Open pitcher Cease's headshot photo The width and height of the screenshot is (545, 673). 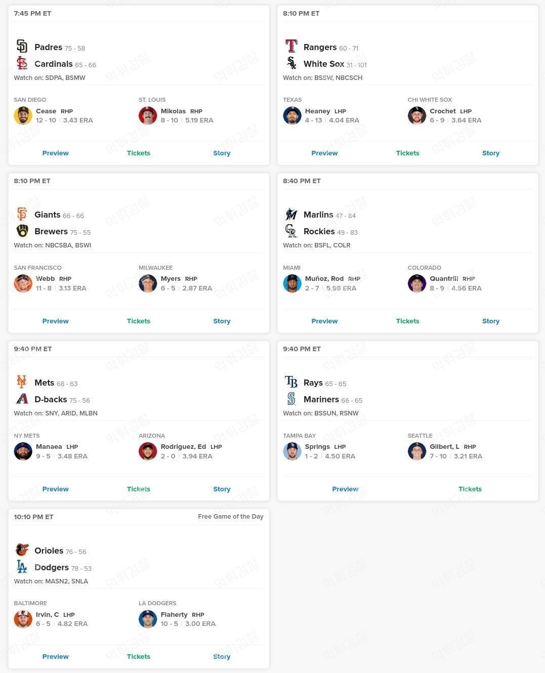point(23,115)
